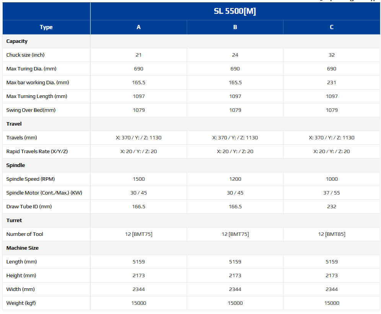Select the Spindle section heading
This screenshot has height=314, width=381.
[x=16, y=165]
